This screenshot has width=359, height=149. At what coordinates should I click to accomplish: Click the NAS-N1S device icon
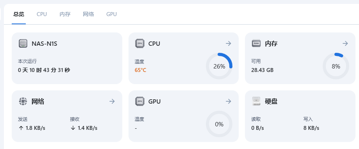pyautogui.click(x=23, y=43)
